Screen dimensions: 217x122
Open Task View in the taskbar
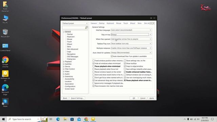51,119
